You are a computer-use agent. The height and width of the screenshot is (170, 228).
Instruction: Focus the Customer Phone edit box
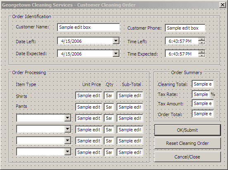pos(185,28)
